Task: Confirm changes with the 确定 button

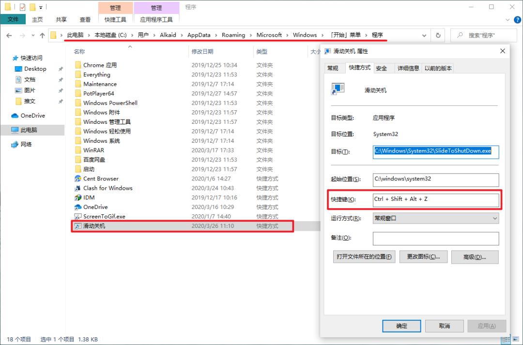Action: click(x=401, y=326)
